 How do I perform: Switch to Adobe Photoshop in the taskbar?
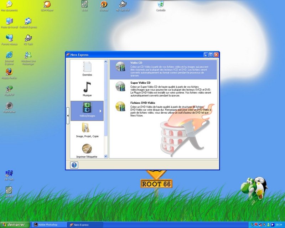(x=49, y=225)
